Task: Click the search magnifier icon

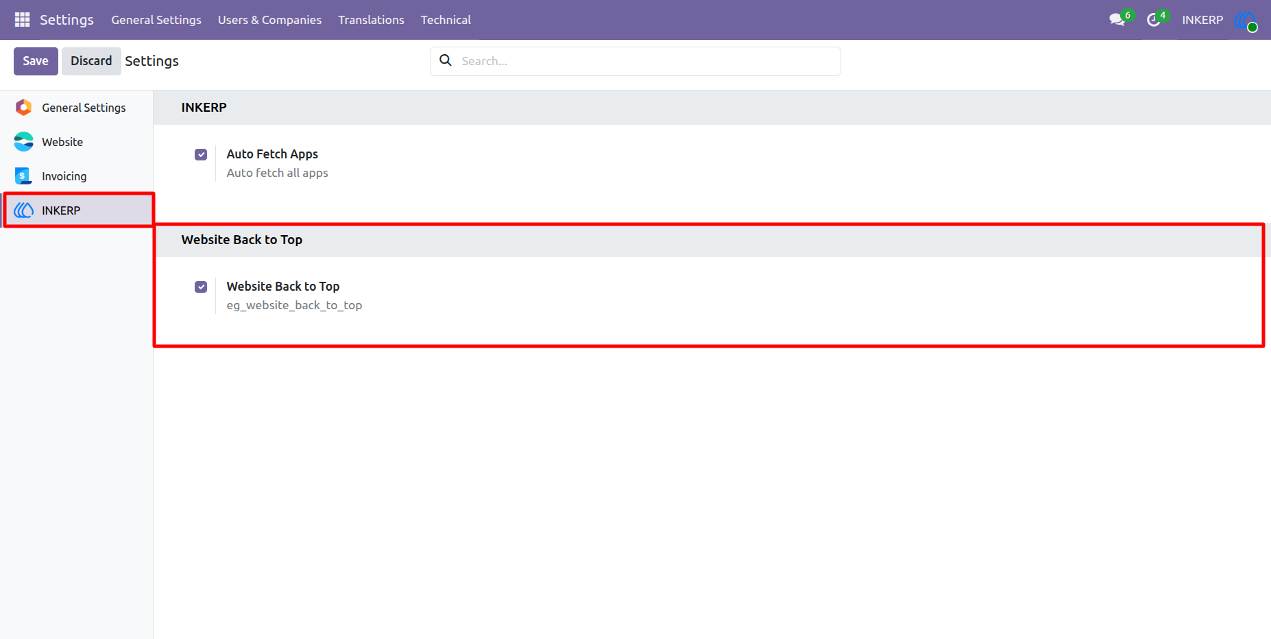Action: pos(446,60)
